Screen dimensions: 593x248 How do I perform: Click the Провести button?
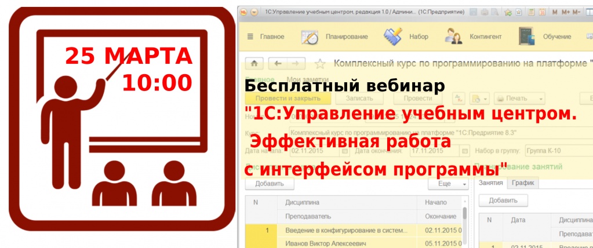(418, 99)
